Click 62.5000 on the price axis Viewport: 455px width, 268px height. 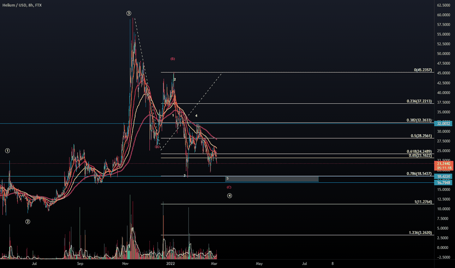click(444, 5)
